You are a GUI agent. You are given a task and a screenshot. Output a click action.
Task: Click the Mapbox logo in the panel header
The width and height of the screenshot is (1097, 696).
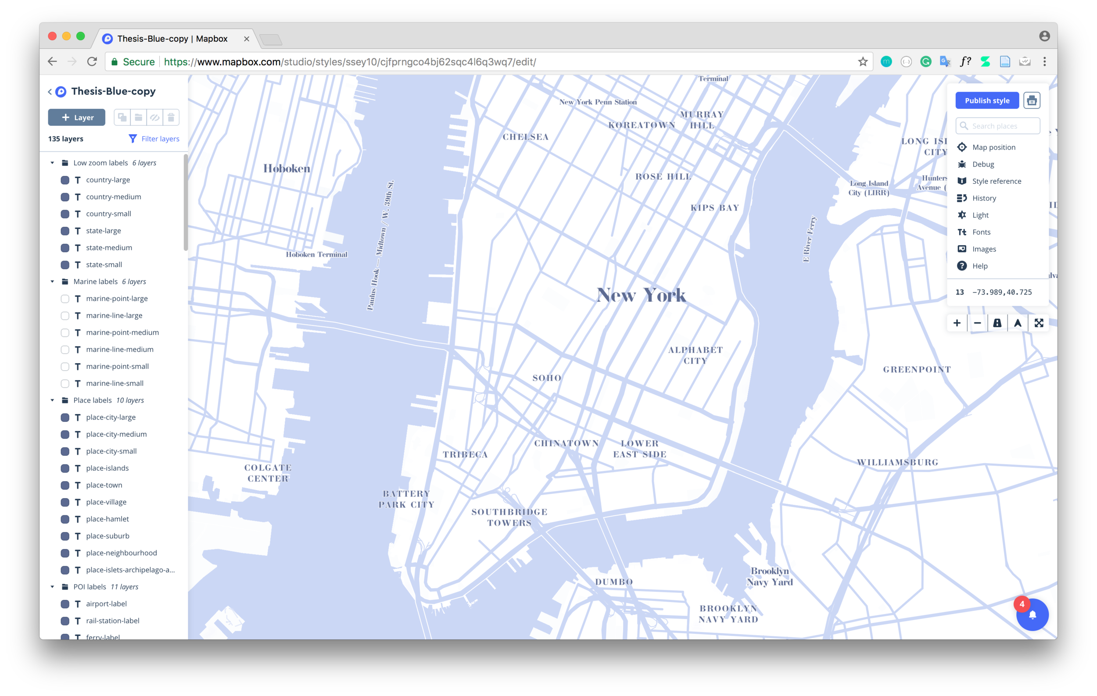(x=61, y=92)
